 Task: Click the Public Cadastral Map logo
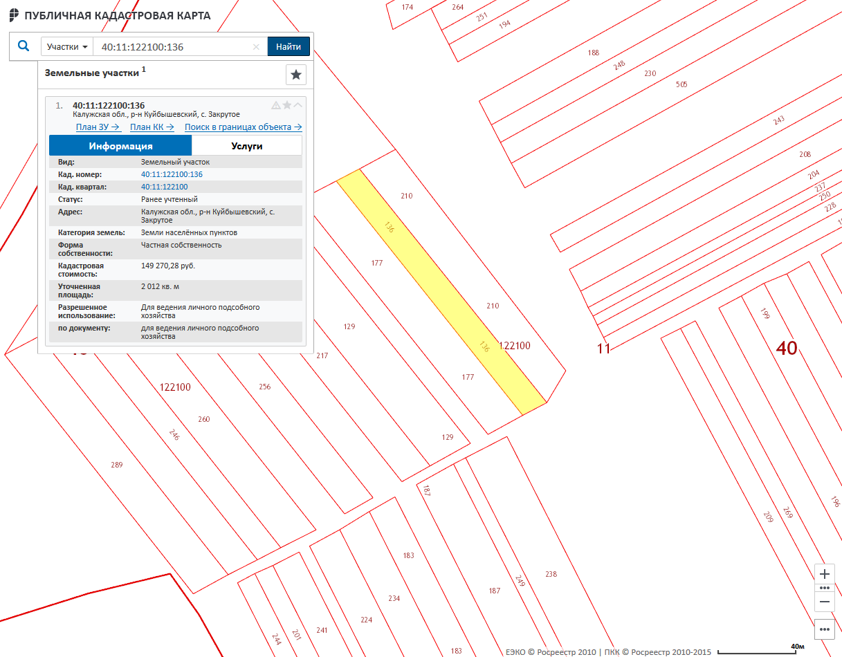point(14,15)
